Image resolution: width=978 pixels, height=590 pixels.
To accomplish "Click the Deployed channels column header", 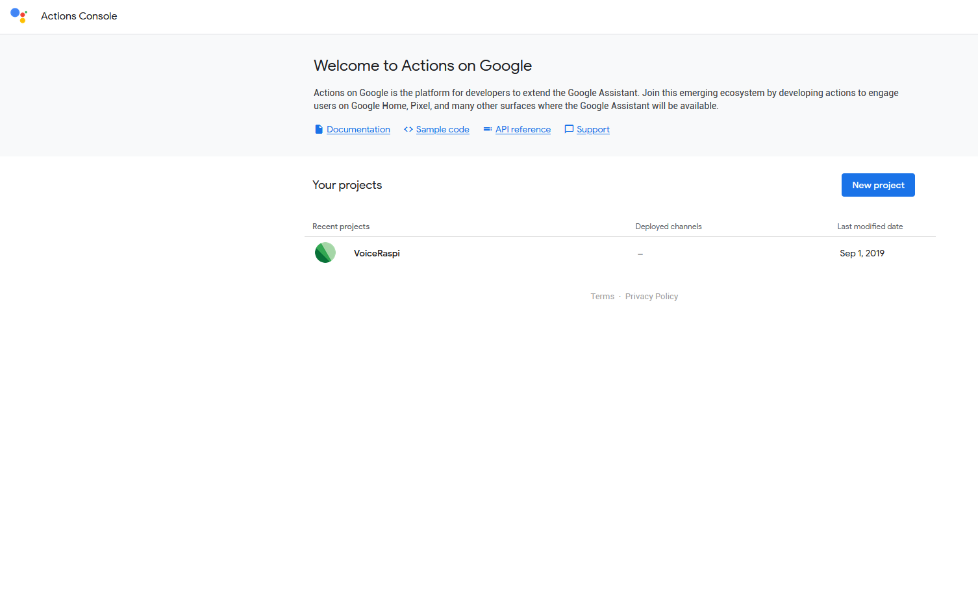I will click(668, 227).
